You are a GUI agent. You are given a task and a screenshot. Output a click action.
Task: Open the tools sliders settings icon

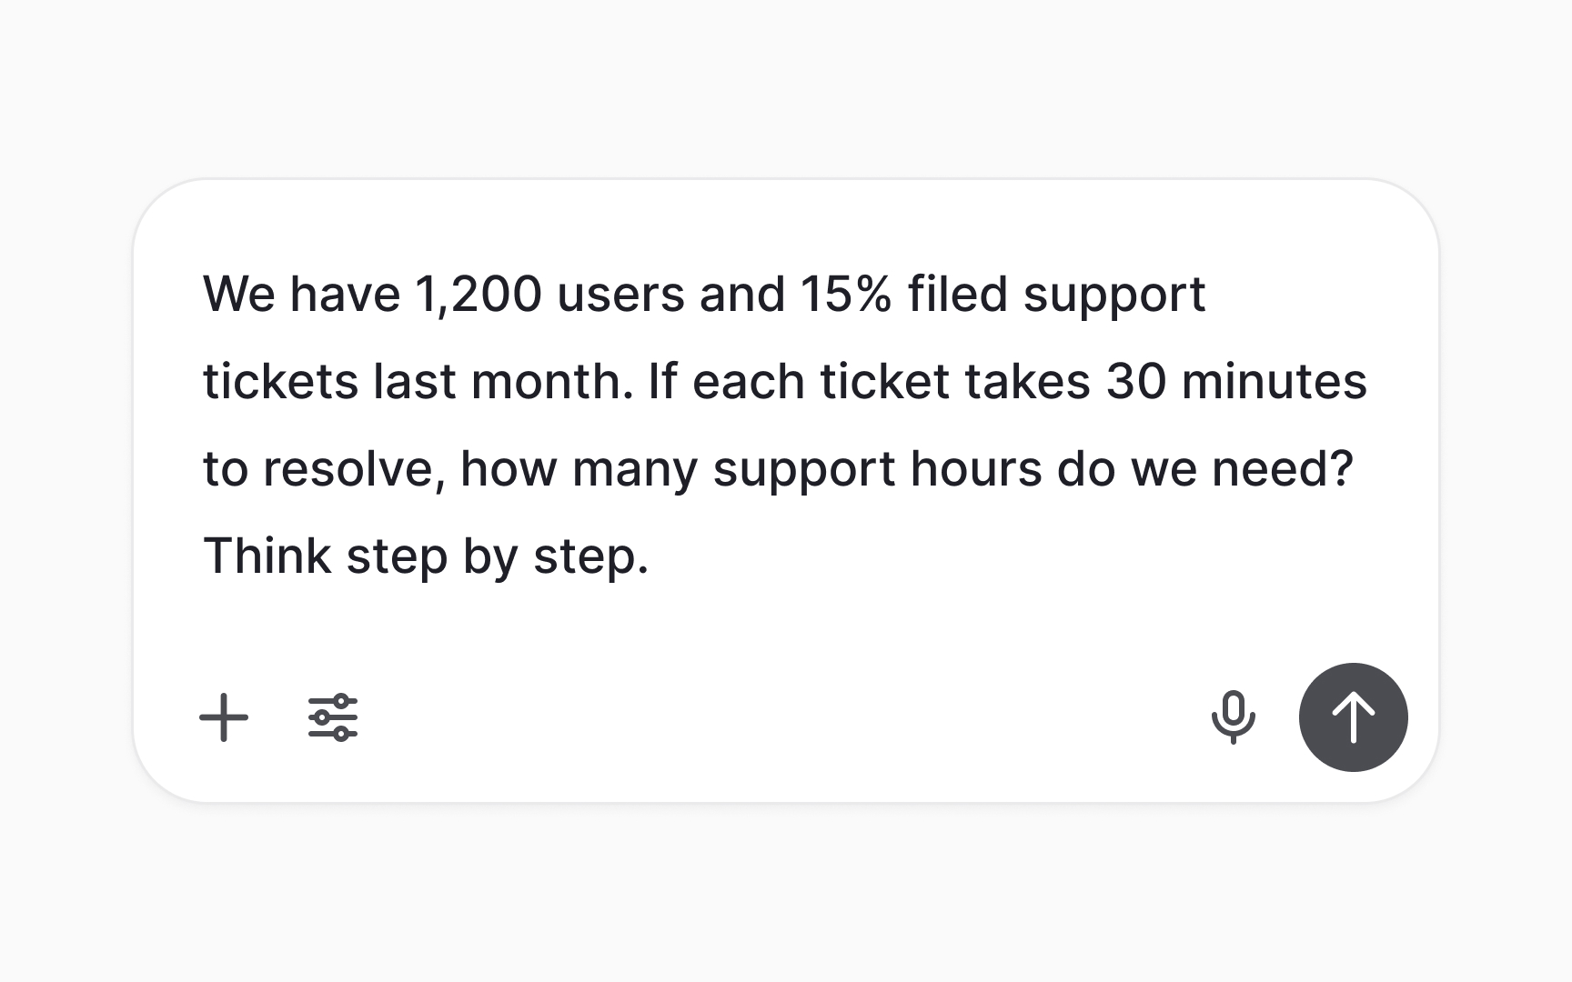click(x=333, y=717)
